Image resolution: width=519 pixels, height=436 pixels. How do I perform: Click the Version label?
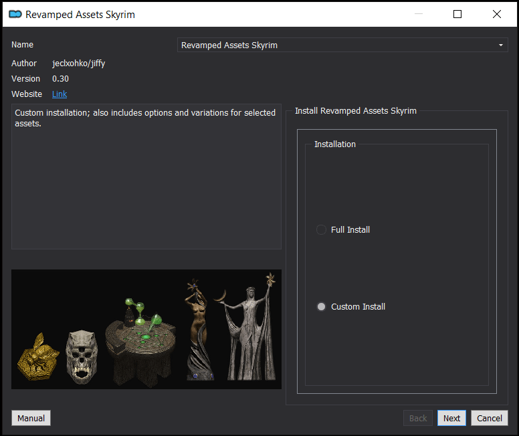point(26,79)
